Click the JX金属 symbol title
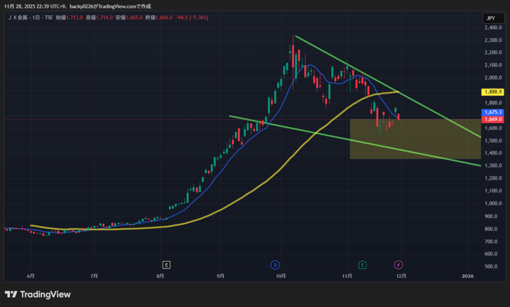 click(19, 17)
